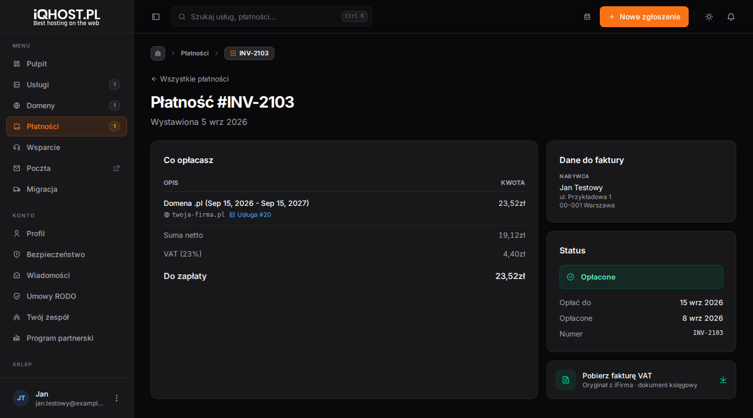Image resolution: width=753 pixels, height=418 pixels.
Task: Go to home via breadcrumb house icon
Action: [x=158, y=53]
